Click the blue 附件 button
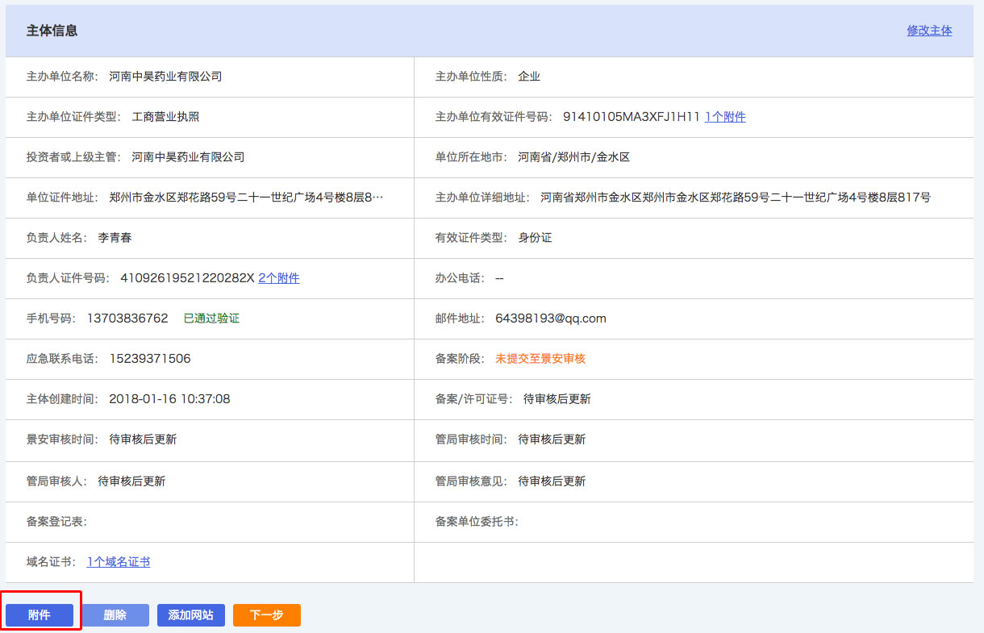This screenshot has width=984, height=633. pyautogui.click(x=40, y=615)
